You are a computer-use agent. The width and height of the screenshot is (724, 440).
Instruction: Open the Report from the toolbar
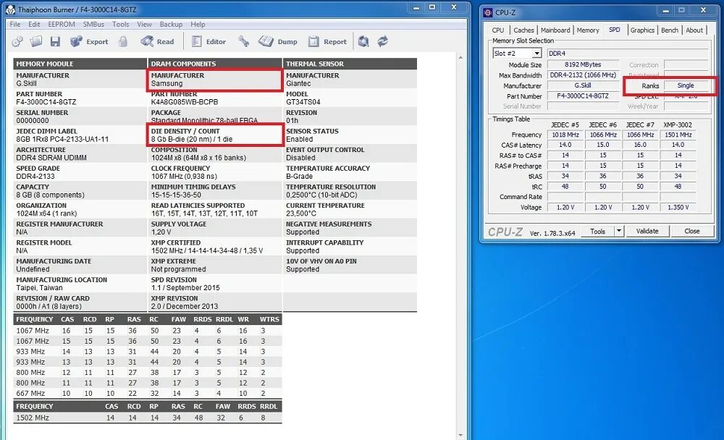pyautogui.click(x=327, y=41)
